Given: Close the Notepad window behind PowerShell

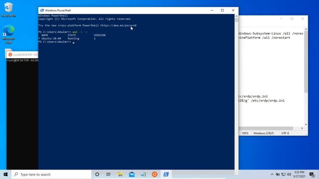Looking at the screenshot, I should 303,19.
